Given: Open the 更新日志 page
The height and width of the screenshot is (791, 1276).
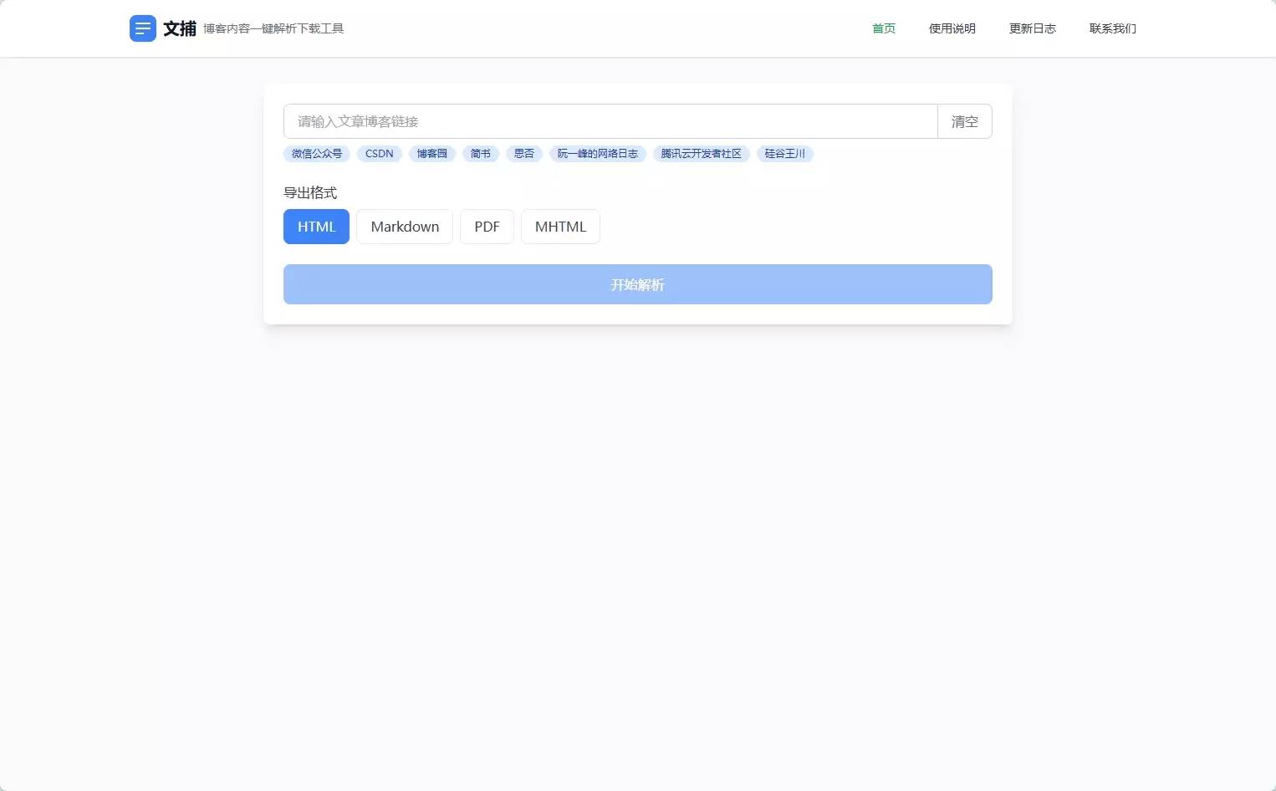Looking at the screenshot, I should [1032, 28].
